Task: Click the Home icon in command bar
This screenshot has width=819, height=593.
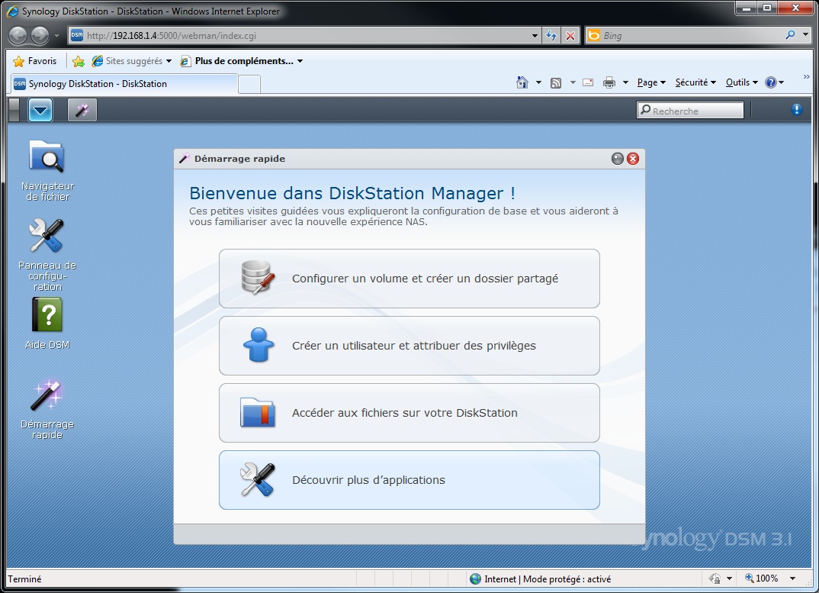Action: 522,82
